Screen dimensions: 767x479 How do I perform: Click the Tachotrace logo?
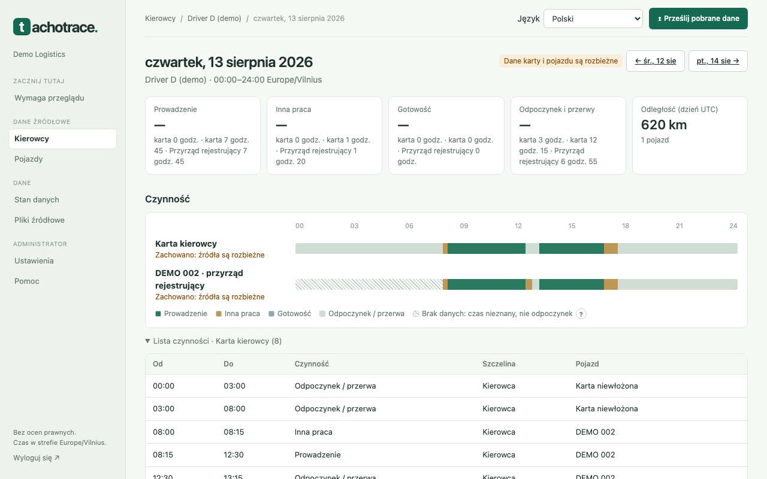point(55,26)
